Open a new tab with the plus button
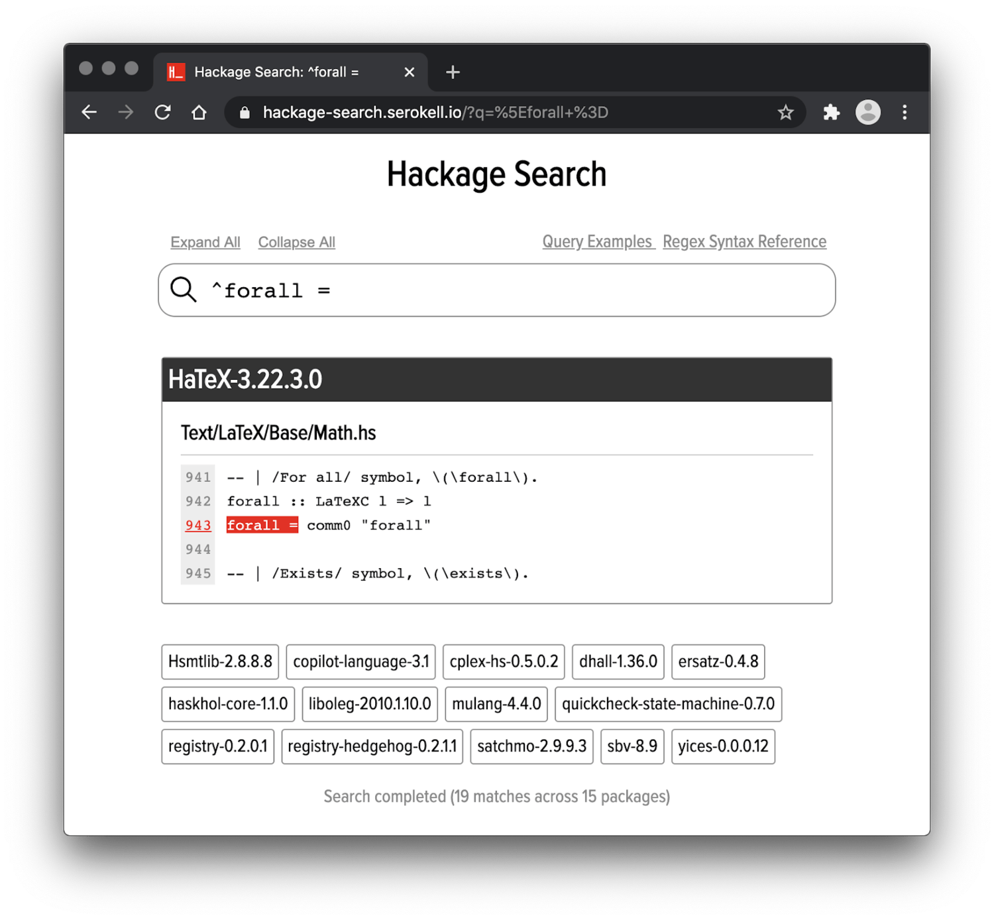Image resolution: width=994 pixels, height=920 pixels. point(453,72)
